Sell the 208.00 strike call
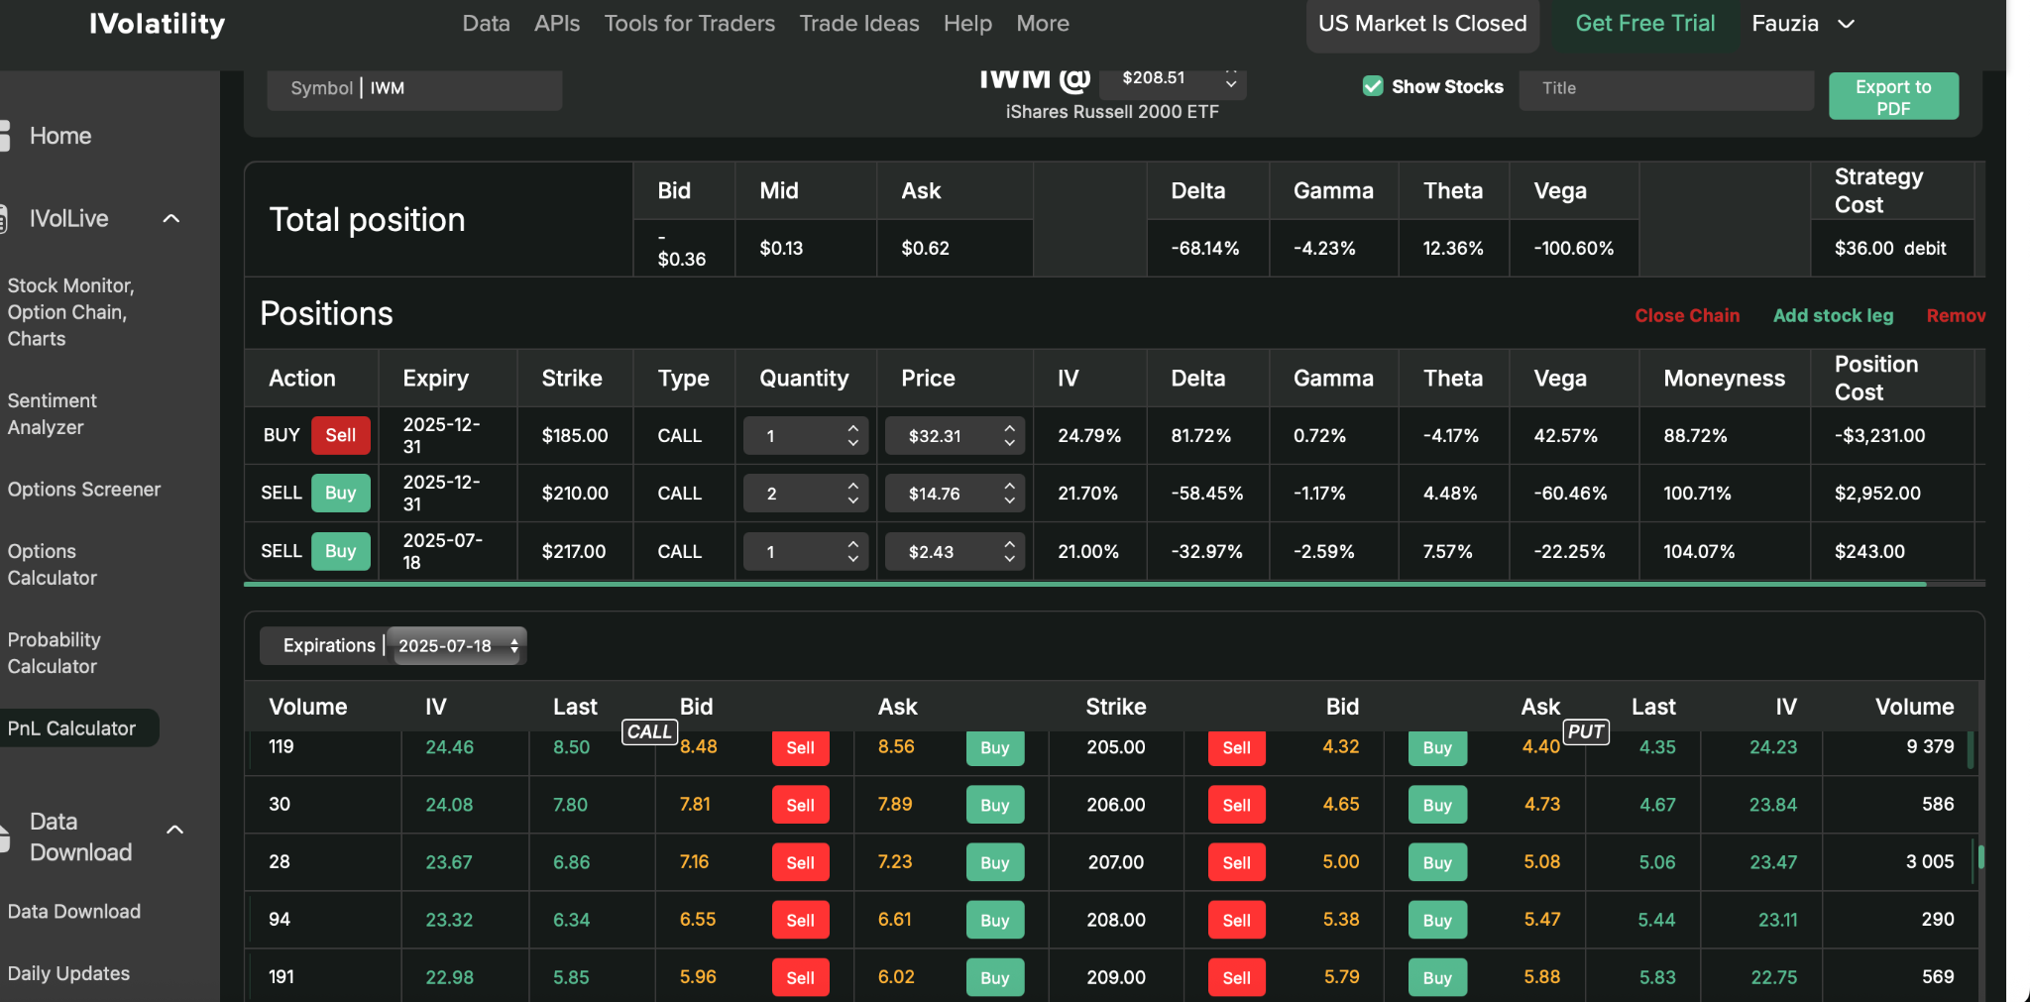Viewport: 2030px width, 1002px height. (800, 921)
